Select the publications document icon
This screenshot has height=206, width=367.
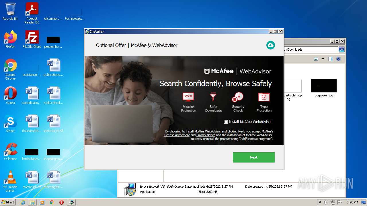click(53, 68)
